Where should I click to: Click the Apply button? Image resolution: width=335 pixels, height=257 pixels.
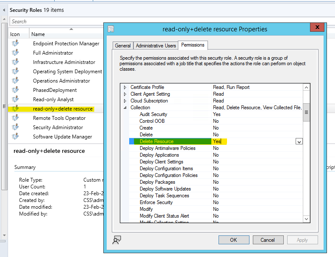302,240
